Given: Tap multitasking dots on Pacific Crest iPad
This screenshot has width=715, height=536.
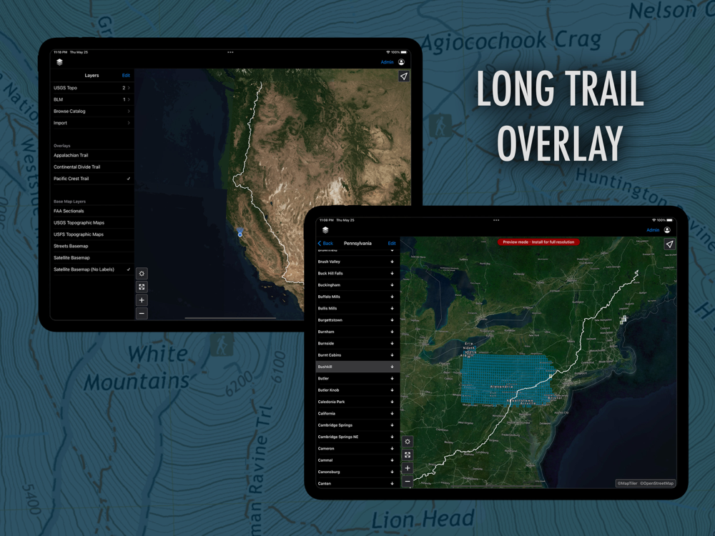Looking at the screenshot, I should click(230, 52).
